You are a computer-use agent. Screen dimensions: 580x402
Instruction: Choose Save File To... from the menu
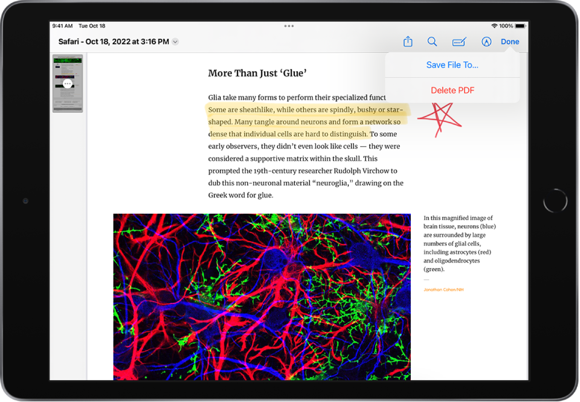pos(453,65)
